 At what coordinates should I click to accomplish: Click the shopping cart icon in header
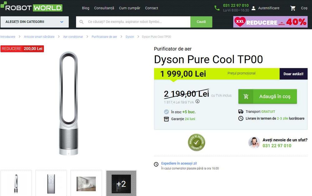tap(293, 8)
